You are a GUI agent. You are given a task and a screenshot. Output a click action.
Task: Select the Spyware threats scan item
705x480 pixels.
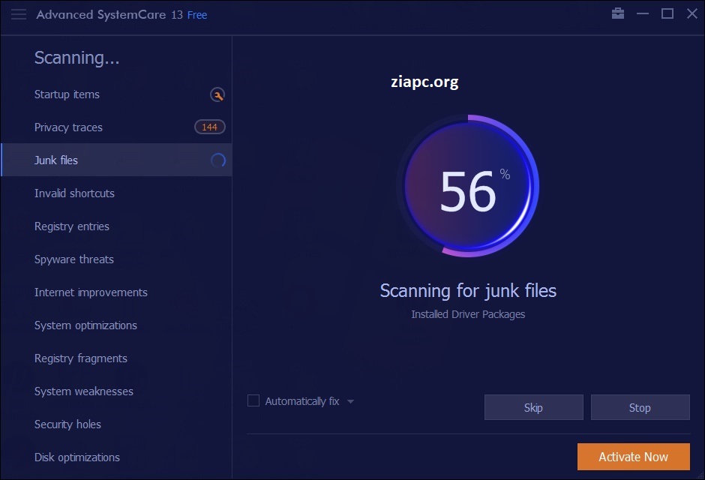click(73, 259)
